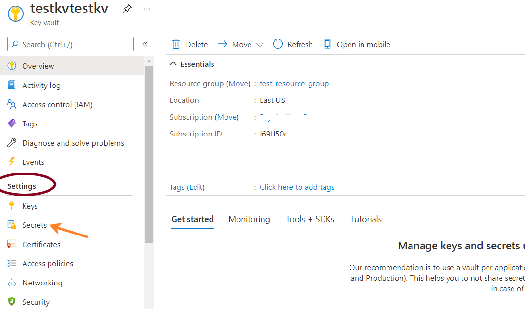The image size is (525, 309).
Task: Switch to the Tools + SDKs tab
Action: pos(310,219)
